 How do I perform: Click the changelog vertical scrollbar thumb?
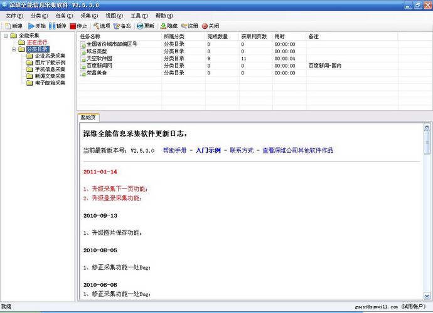tap(427, 143)
